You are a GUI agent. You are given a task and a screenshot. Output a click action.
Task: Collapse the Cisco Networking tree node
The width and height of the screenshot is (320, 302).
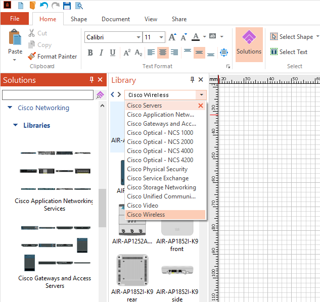point(10,108)
